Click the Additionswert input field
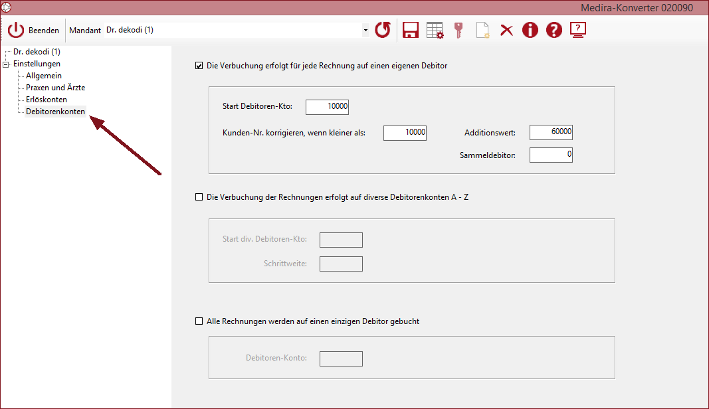Screen dimensions: 709x409 (x=551, y=132)
